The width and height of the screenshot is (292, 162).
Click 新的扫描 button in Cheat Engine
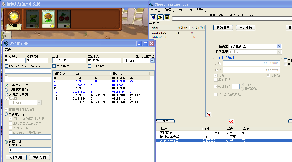pos(223,28)
